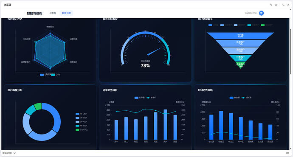
Task: Toggle the 46-55岁 legend item
Action: [x=81, y=126]
